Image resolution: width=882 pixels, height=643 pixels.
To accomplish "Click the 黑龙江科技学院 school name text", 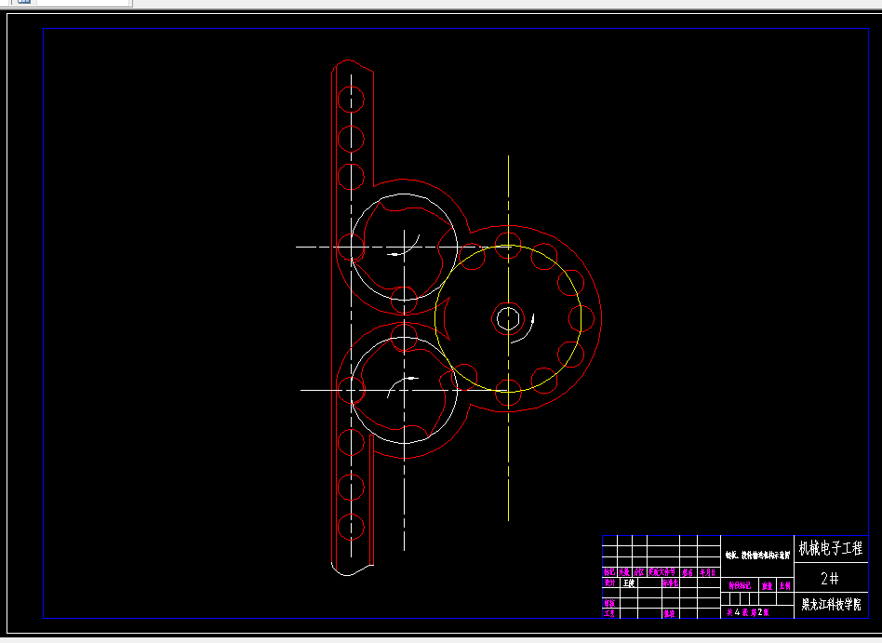I will (x=832, y=605).
